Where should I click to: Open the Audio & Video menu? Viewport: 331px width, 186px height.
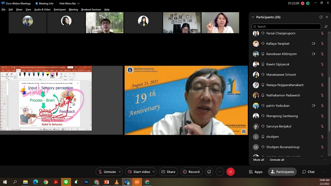pos(42,9)
